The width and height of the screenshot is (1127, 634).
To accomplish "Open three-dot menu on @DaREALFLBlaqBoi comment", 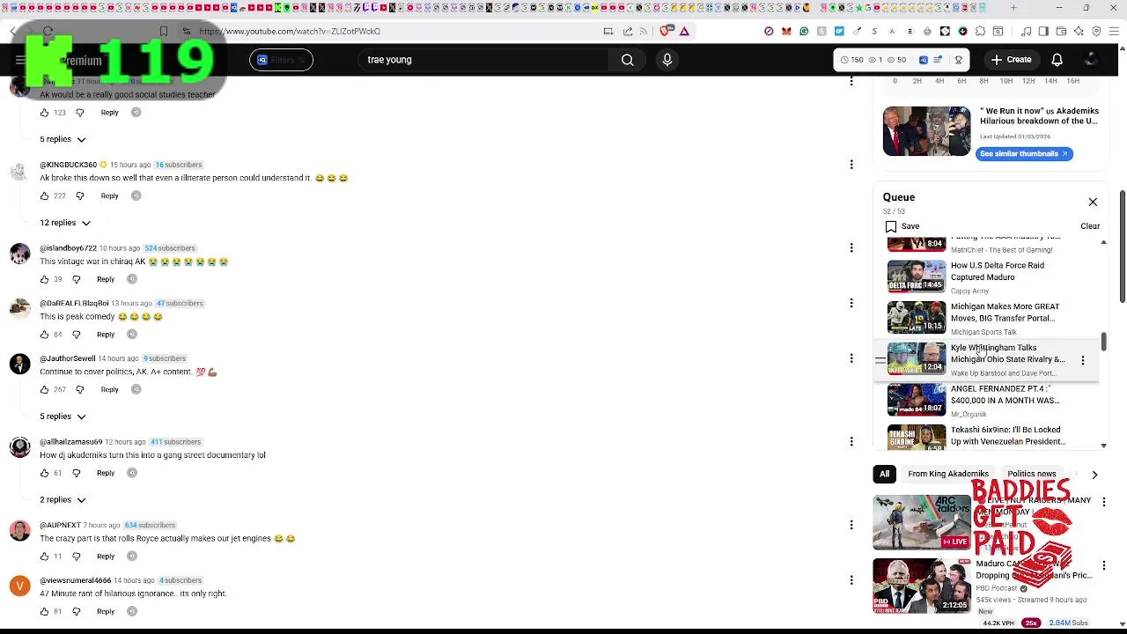I will pos(851,303).
